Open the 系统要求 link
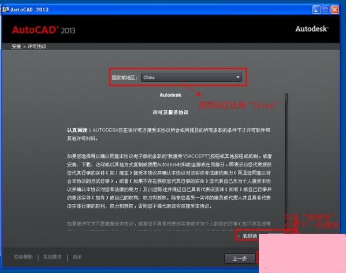The image size is (346, 273). pos(53,257)
